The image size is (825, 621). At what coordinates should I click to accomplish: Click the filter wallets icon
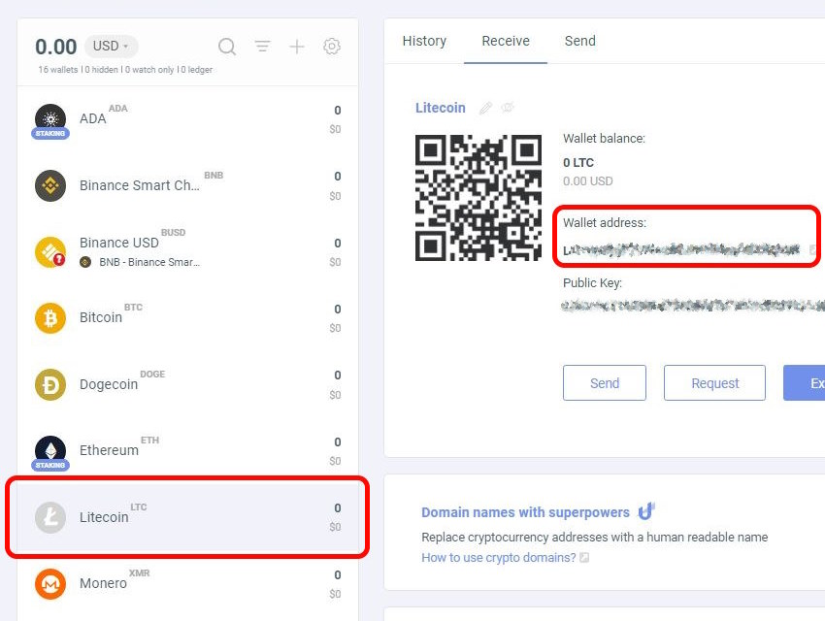click(262, 47)
